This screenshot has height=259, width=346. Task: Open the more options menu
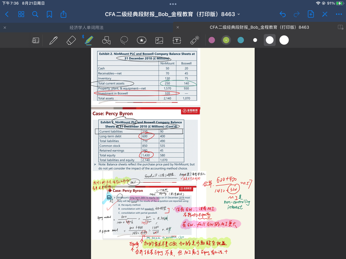click(x=339, y=14)
